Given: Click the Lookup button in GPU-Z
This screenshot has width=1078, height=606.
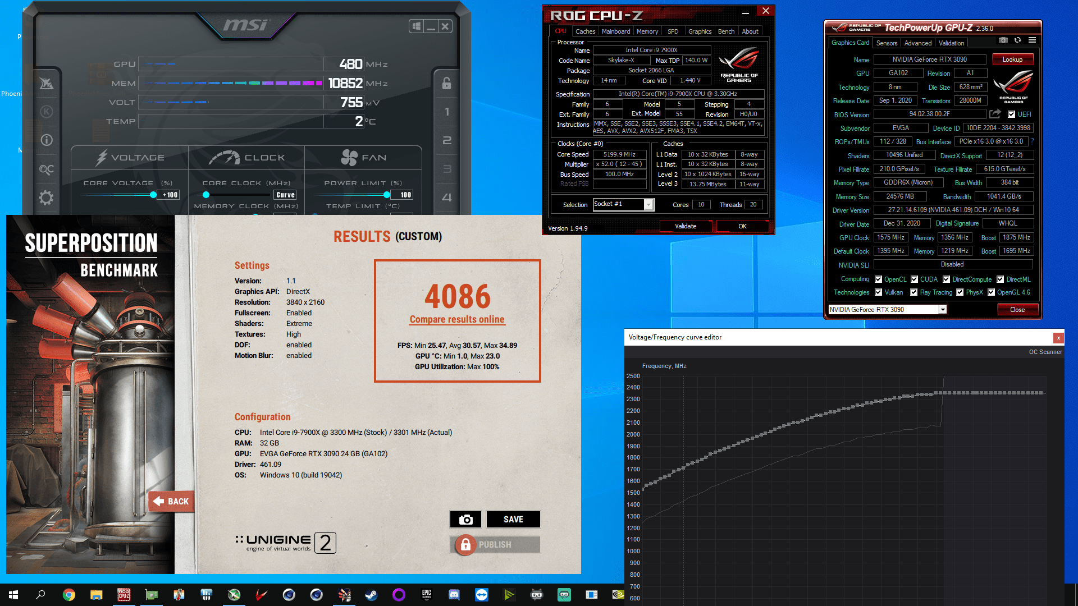Looking at the screenshot, I should tap(1012, 59).
